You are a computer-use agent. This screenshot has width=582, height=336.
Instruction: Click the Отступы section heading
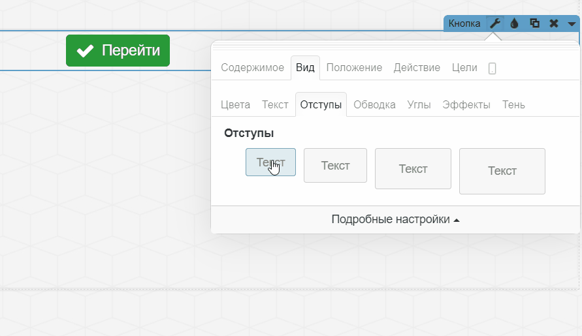tap(249, 133)
